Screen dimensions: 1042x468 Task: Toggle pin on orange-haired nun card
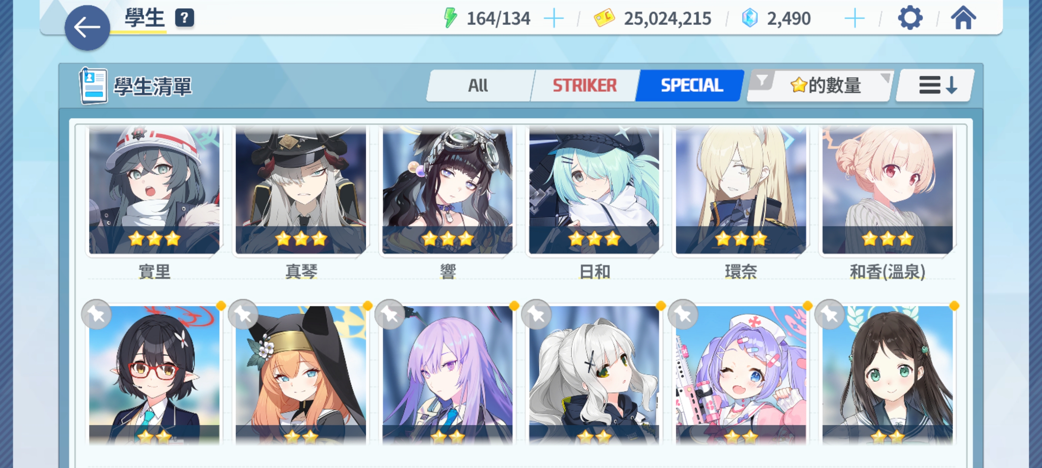point(243,314)
